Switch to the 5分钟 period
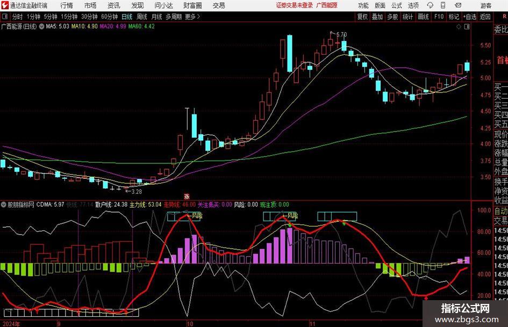Viewport: 508px width, 327px height. click(x=51, y=17)
